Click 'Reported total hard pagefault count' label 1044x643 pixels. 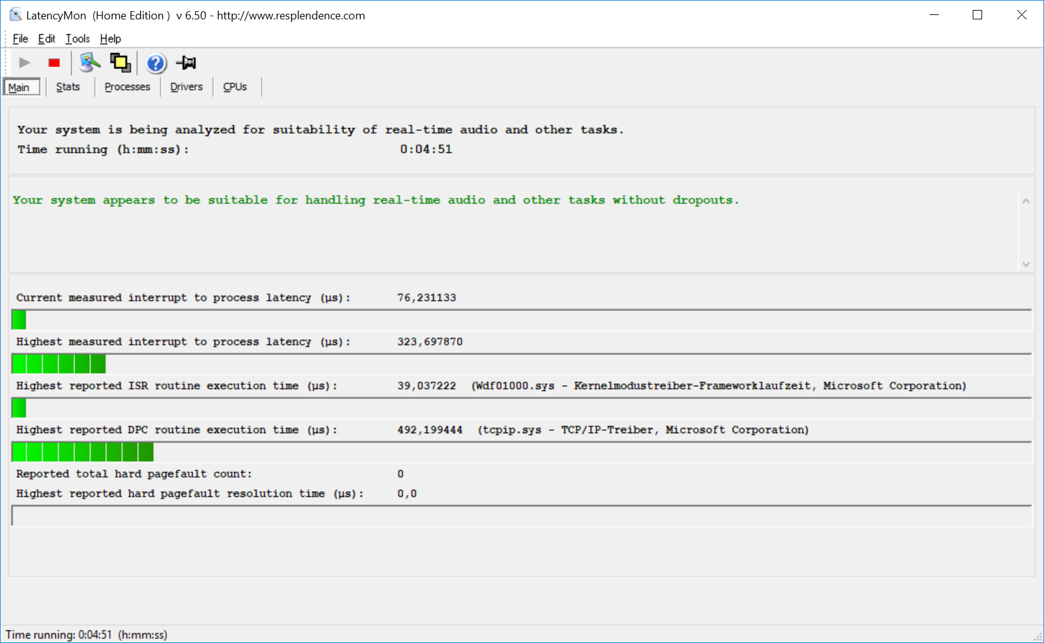click(134, 474)
